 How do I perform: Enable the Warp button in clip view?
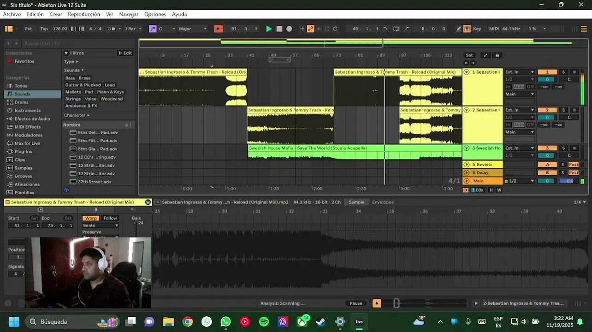(x=90, y=219)
